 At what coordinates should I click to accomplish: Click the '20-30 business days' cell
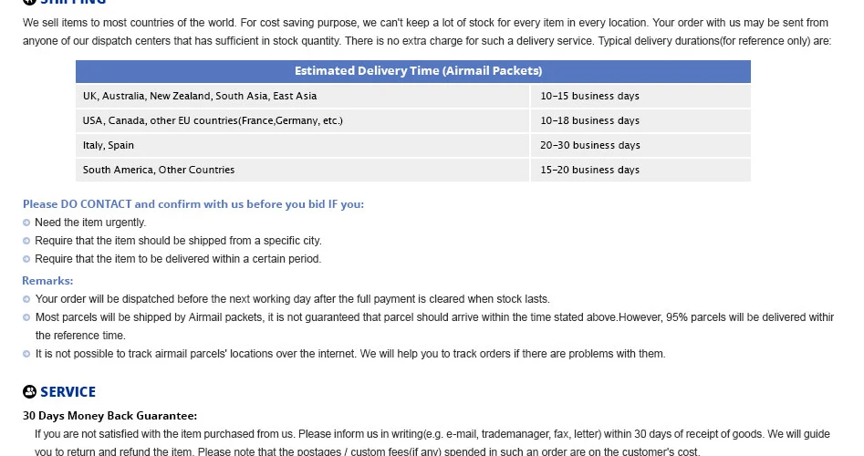(640, 145)
